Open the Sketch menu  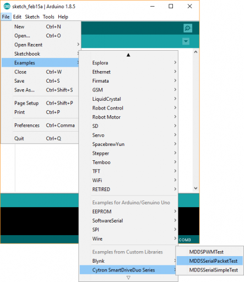(x=32, y=17)
